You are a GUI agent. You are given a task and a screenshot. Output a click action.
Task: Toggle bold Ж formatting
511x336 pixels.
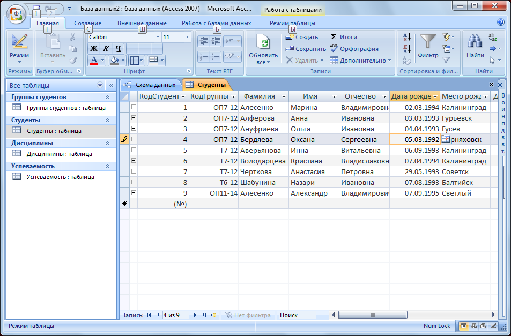click(94, 49)
